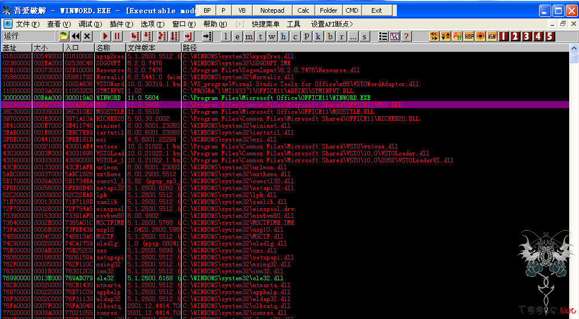Open the appearance options purple grid icon
The height and width of the screenshot is (319, 579).
click(x=394, y=36)
